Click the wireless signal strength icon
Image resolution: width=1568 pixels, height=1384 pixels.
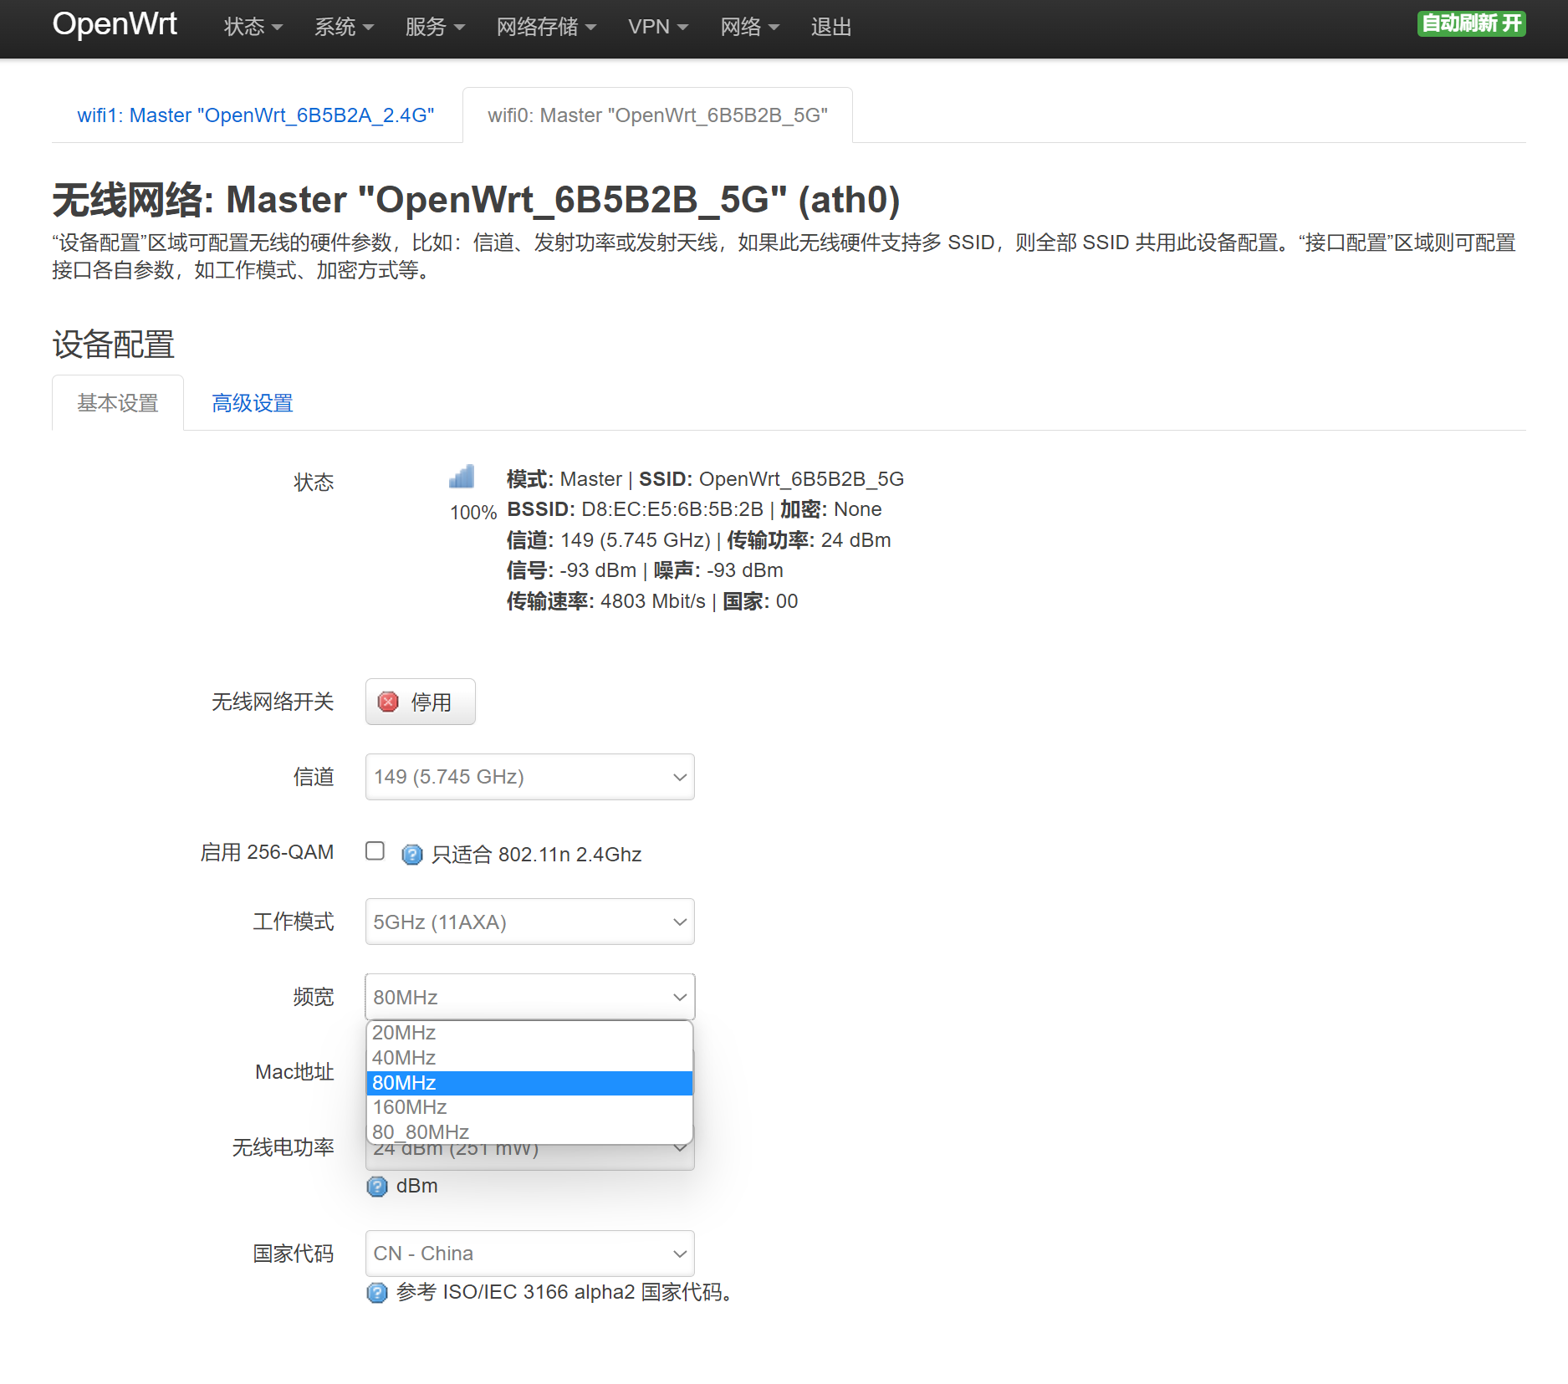coord(462,478)
